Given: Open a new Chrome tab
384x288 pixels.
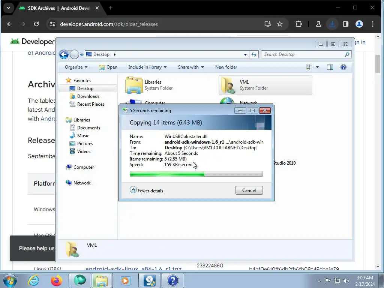Looking at the screenshot, I should 111,8.
